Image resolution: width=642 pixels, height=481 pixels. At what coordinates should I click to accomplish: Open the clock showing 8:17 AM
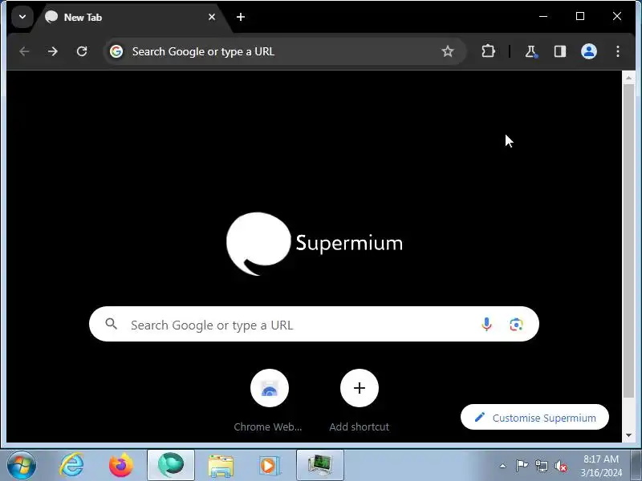click(600, 466)
